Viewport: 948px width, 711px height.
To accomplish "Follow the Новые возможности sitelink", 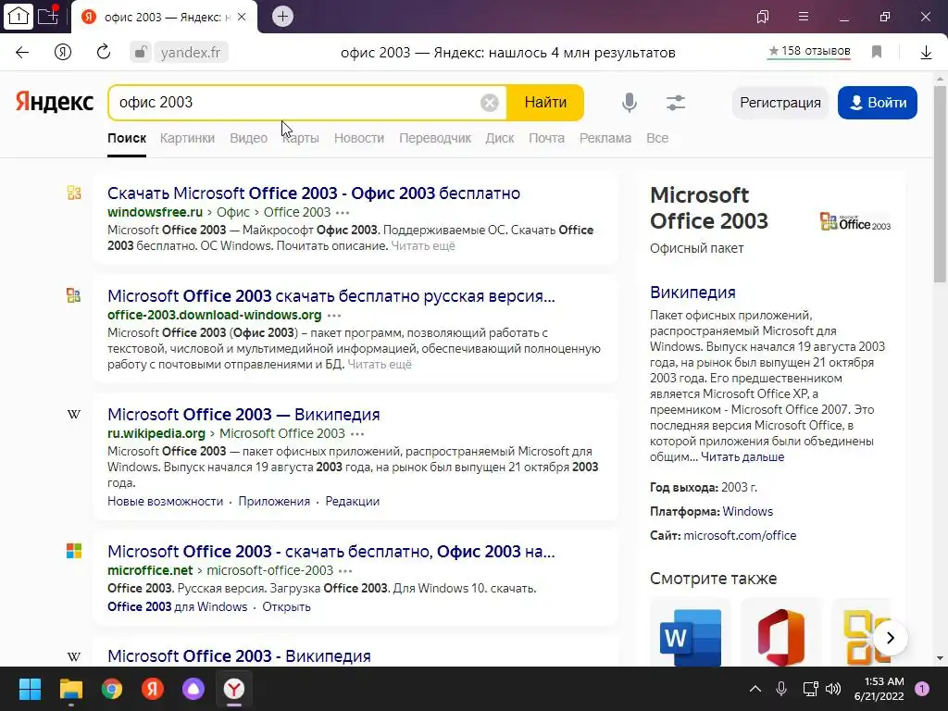I will (165, 501).
